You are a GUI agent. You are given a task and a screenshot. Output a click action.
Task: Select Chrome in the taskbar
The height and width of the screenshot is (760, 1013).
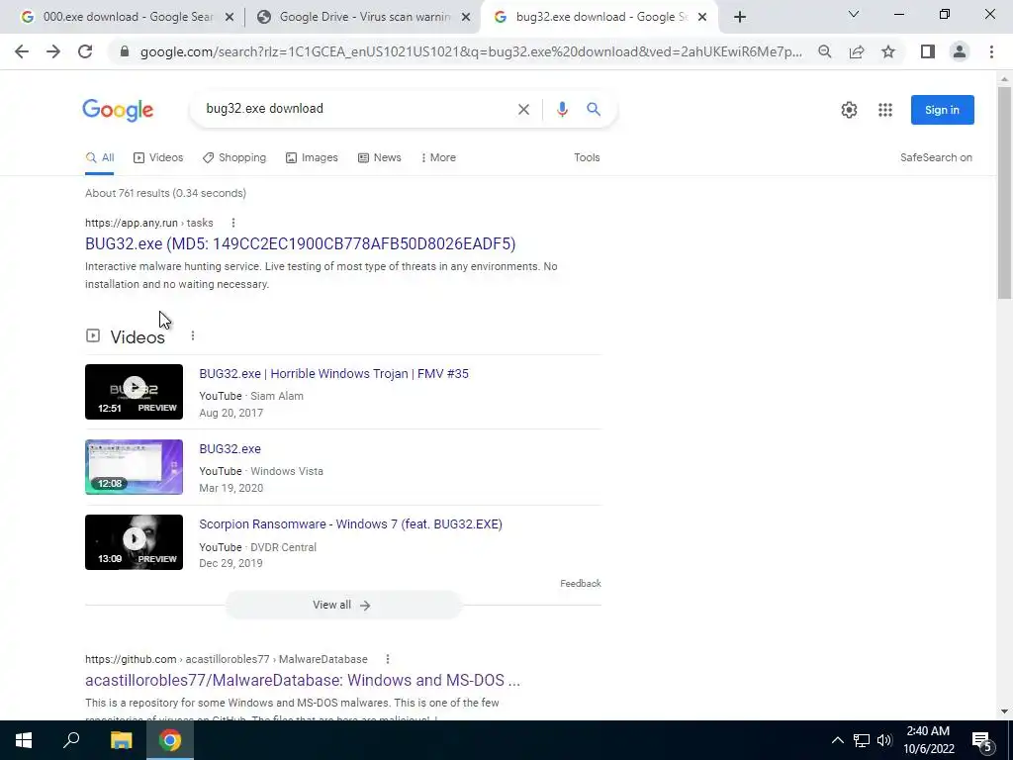point(170,740)
